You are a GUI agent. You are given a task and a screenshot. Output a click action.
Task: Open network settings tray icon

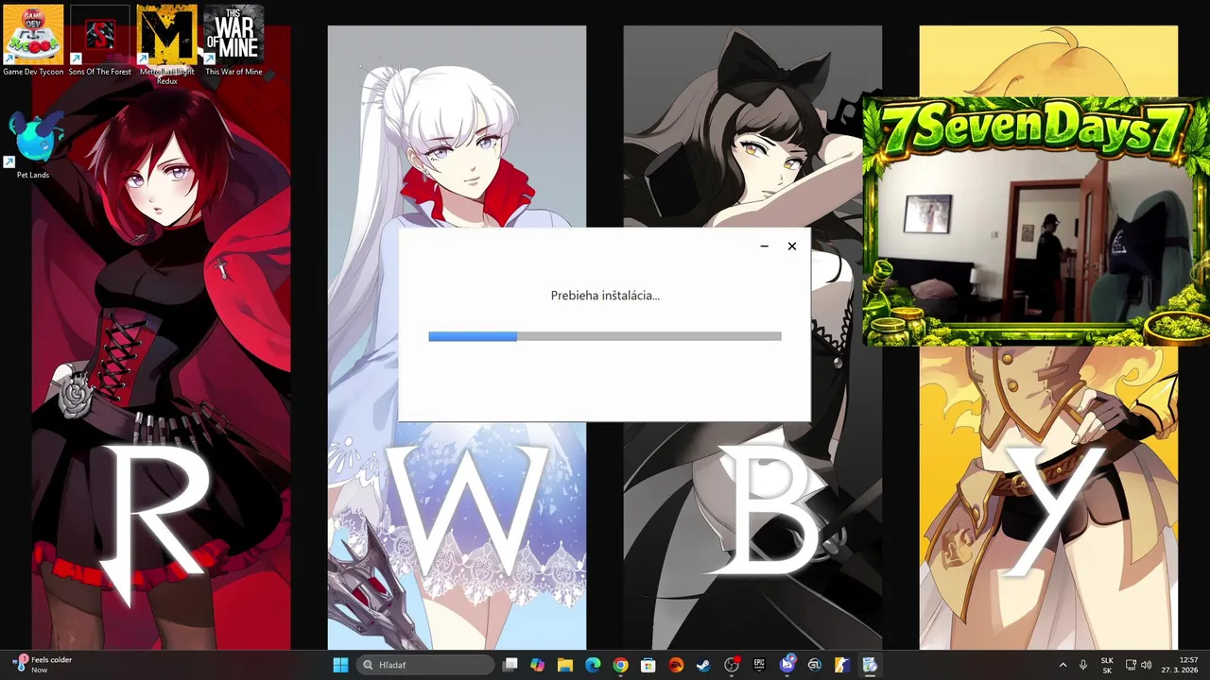1131,665
